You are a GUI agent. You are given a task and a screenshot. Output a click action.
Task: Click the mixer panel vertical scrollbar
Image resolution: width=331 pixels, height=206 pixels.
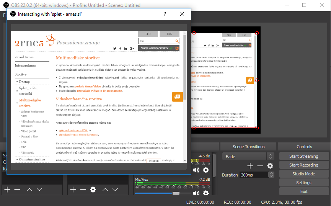point(214,165)
